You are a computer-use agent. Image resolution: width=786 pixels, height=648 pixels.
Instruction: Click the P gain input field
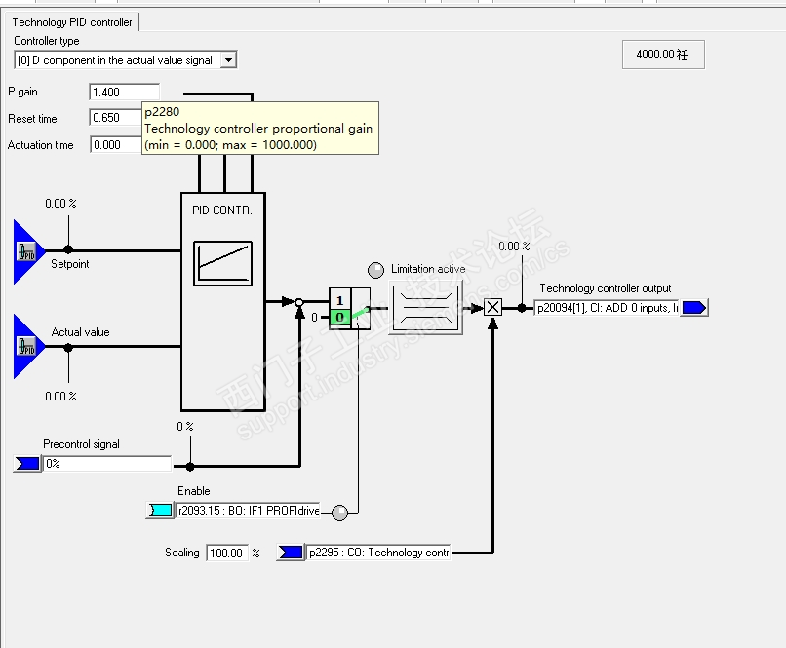tap(124, 93)
